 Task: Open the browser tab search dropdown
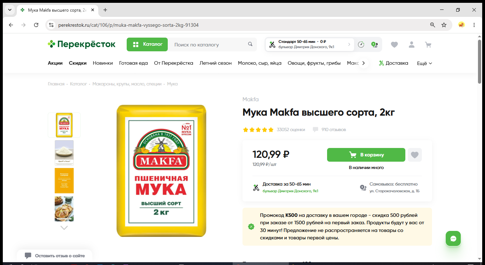pyautogui.click(x=10, y=10)
